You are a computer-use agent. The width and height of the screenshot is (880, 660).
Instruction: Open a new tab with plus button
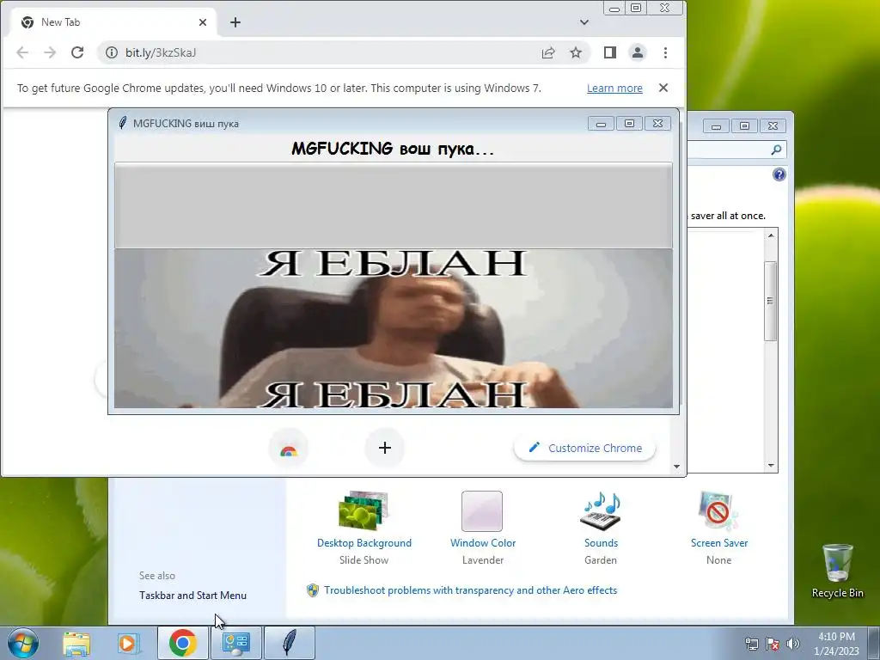click(235, 22)
